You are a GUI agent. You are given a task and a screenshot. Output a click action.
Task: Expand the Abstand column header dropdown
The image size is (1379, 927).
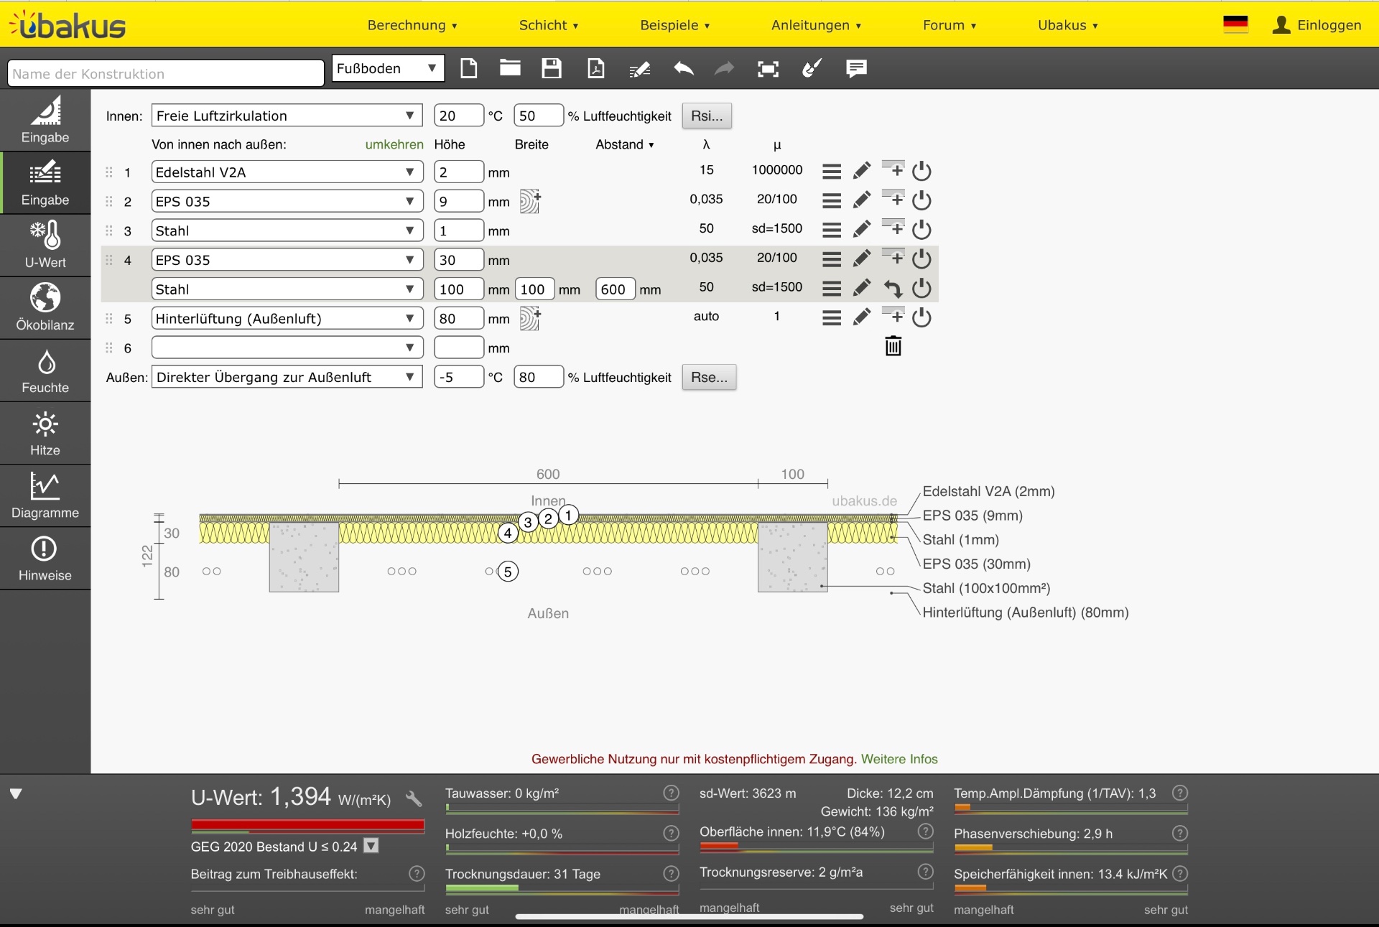(625, 144)
